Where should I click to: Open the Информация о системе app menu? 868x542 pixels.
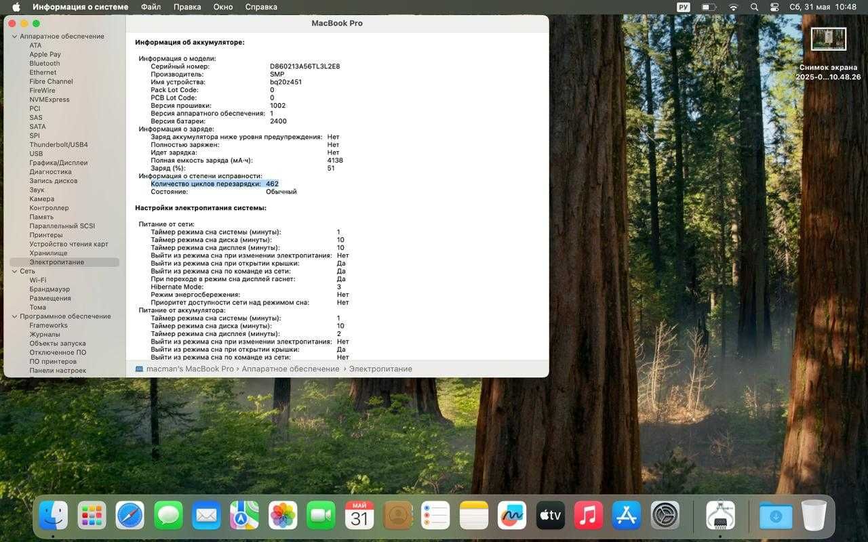pyautogui.click(x=81, y=7)
